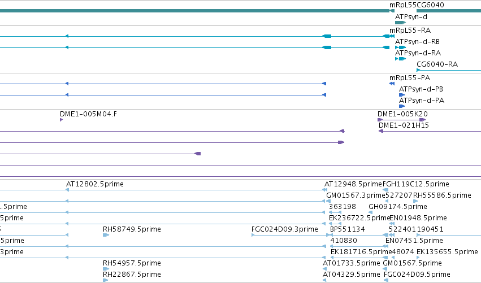Click the ATPsyn-d-PA label
481x283 pixels.
point(422,101)
